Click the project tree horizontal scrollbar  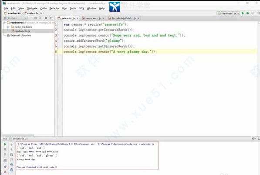(x=18, y=135)
